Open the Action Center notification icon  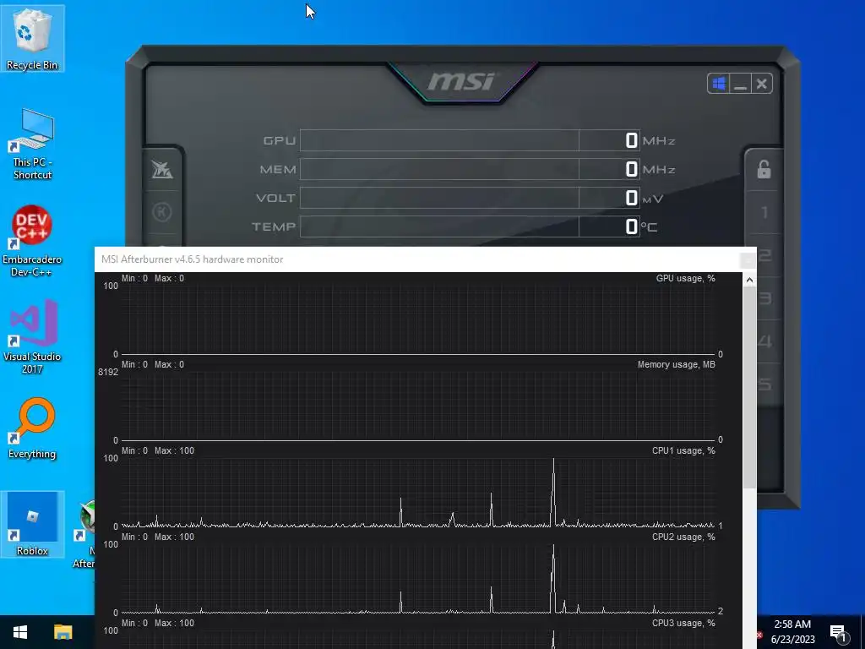click(839, 632)
